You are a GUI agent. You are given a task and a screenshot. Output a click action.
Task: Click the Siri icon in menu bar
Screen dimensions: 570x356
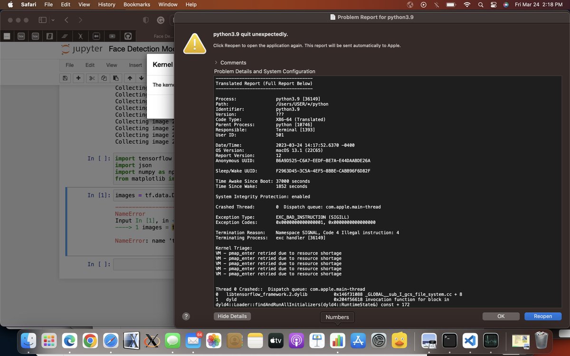pyautogui.click(x=506, y=4)
